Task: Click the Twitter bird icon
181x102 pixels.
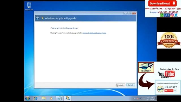Action: (x=176, y=15)
